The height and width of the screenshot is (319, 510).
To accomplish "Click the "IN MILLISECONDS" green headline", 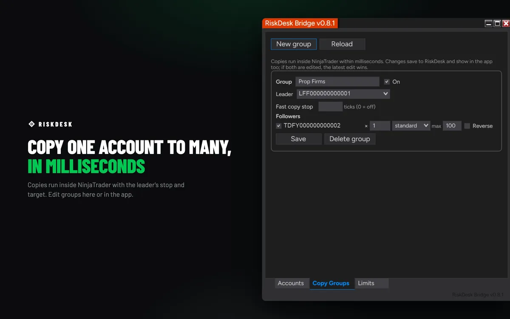I will [x=86, y=166].
